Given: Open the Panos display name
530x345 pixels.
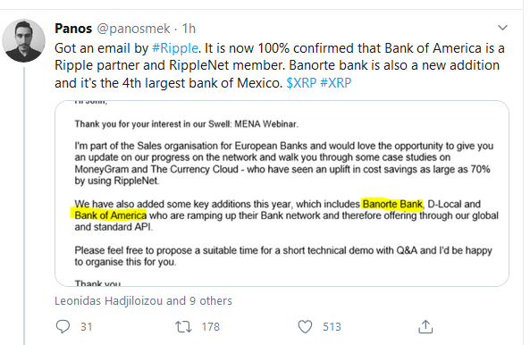Looking at the screenshot, I should click(73, 29).
